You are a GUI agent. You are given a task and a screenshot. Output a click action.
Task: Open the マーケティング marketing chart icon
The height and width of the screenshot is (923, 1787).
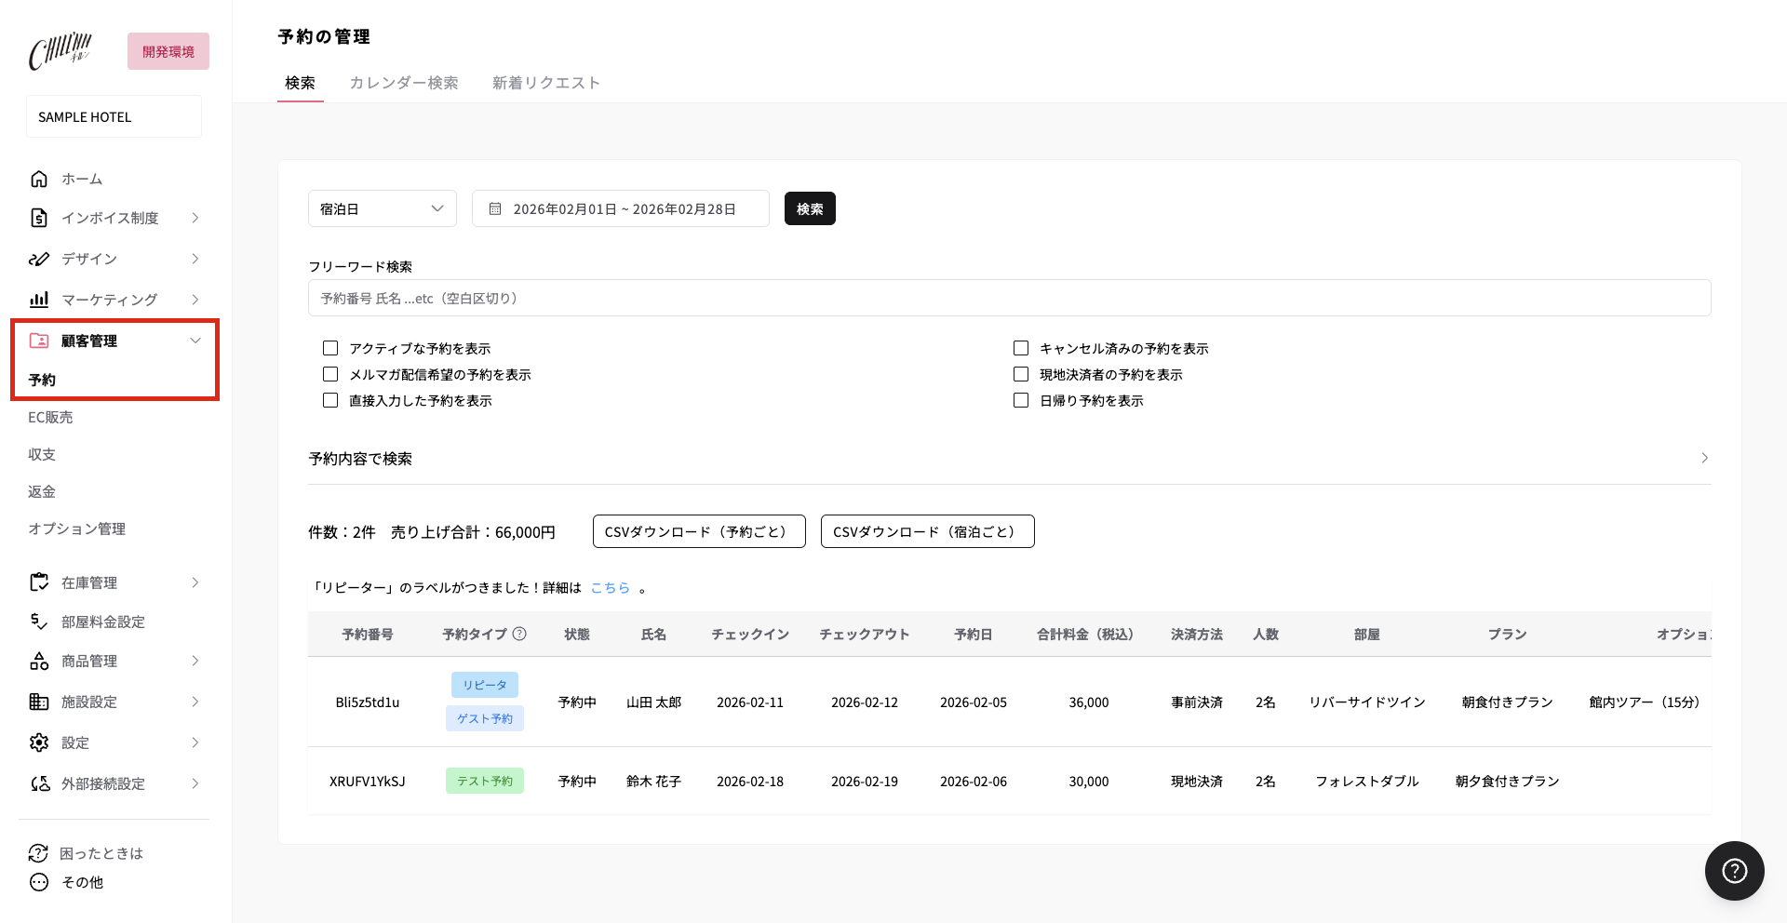click(38, 299)
